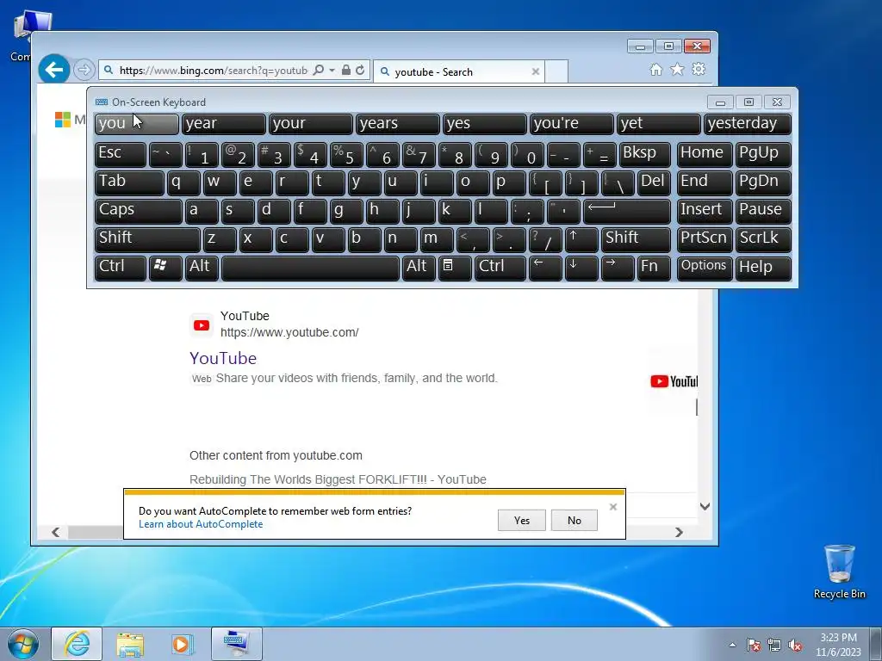Toggle the Fn key
The width and height of the screenshot is (882, 661).
[655, 268]
